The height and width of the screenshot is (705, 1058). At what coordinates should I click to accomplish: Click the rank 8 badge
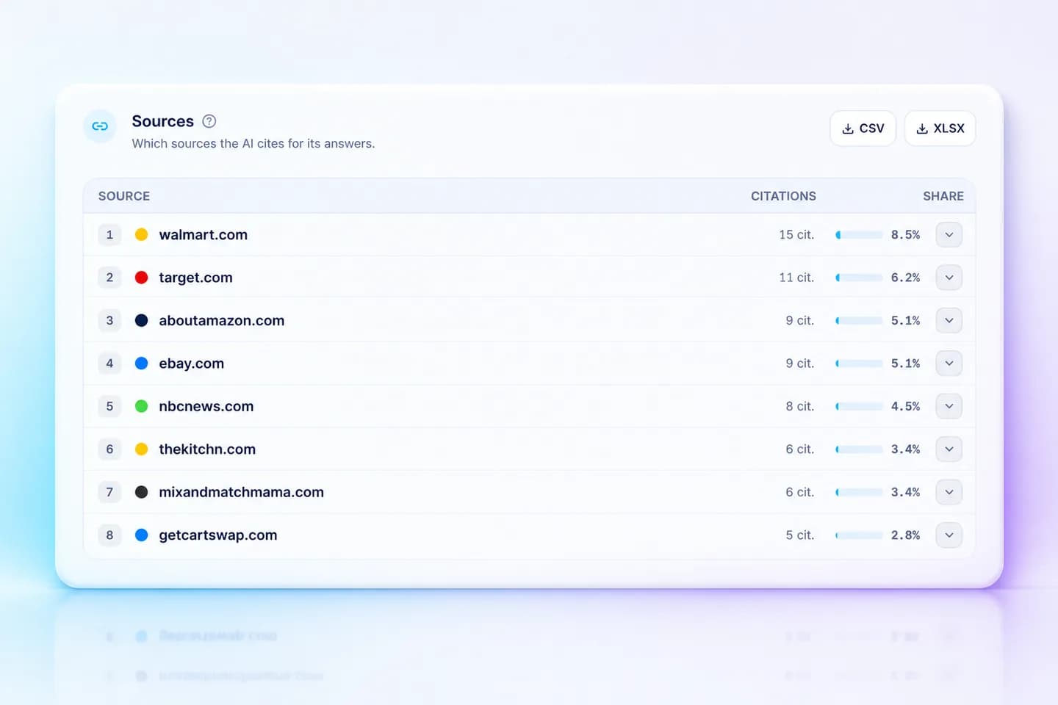(109, 535)
